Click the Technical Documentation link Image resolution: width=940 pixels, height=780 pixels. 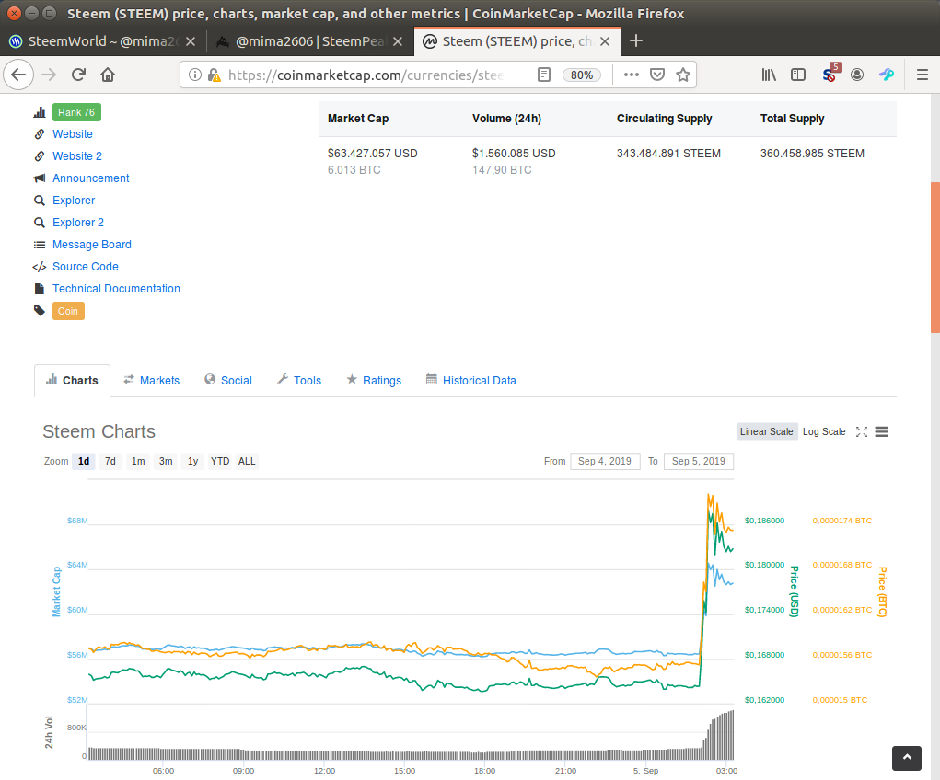(116, 289)
